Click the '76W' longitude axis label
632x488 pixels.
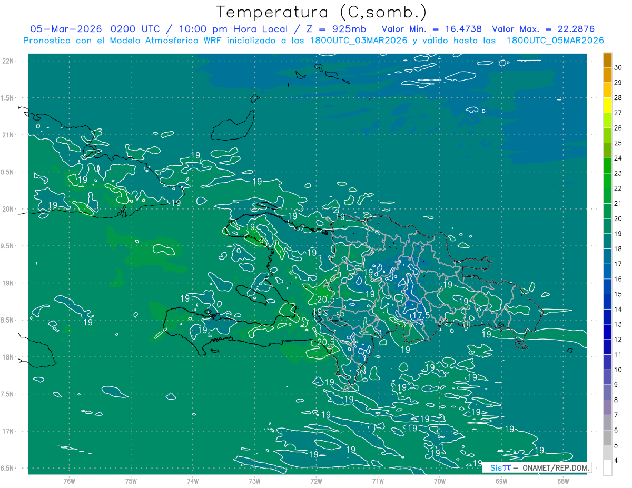[x=69, y=481]
